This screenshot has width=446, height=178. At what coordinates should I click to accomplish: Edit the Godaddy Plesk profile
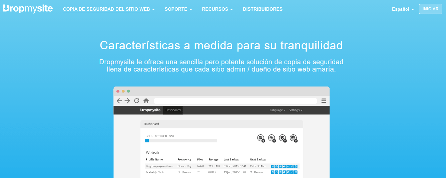pos(273,172)
